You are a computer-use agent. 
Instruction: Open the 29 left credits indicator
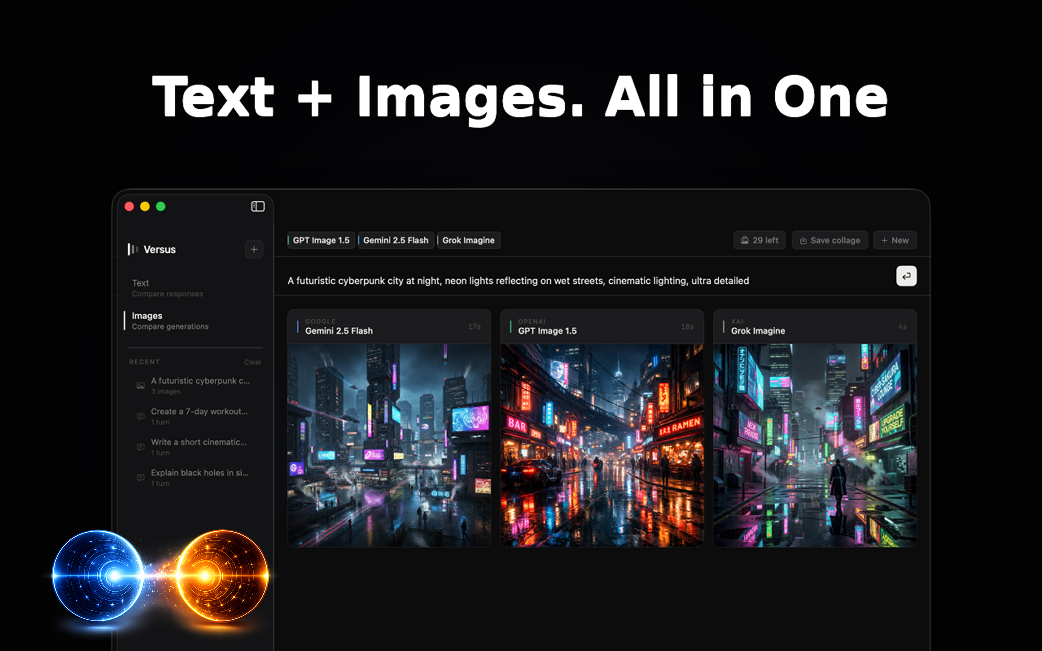pos(759,240)
